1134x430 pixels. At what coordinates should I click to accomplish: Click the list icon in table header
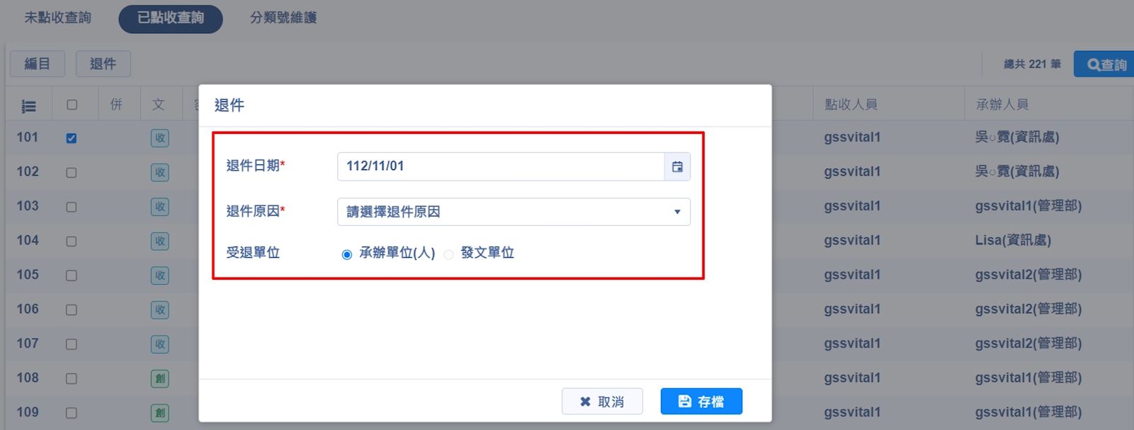tap(28, 106)
